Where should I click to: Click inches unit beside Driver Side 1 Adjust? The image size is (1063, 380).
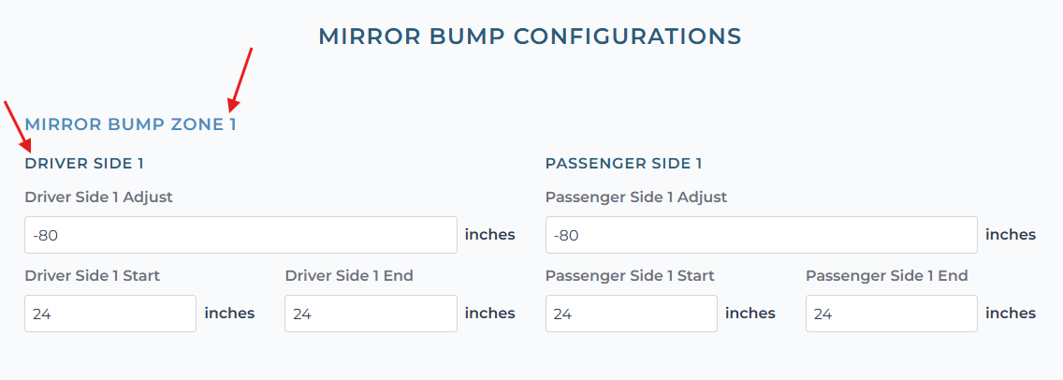(489, 235)
